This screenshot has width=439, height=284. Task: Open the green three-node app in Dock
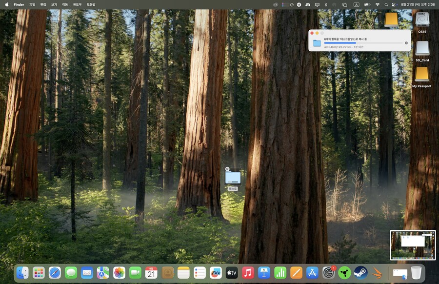point(345,272)
